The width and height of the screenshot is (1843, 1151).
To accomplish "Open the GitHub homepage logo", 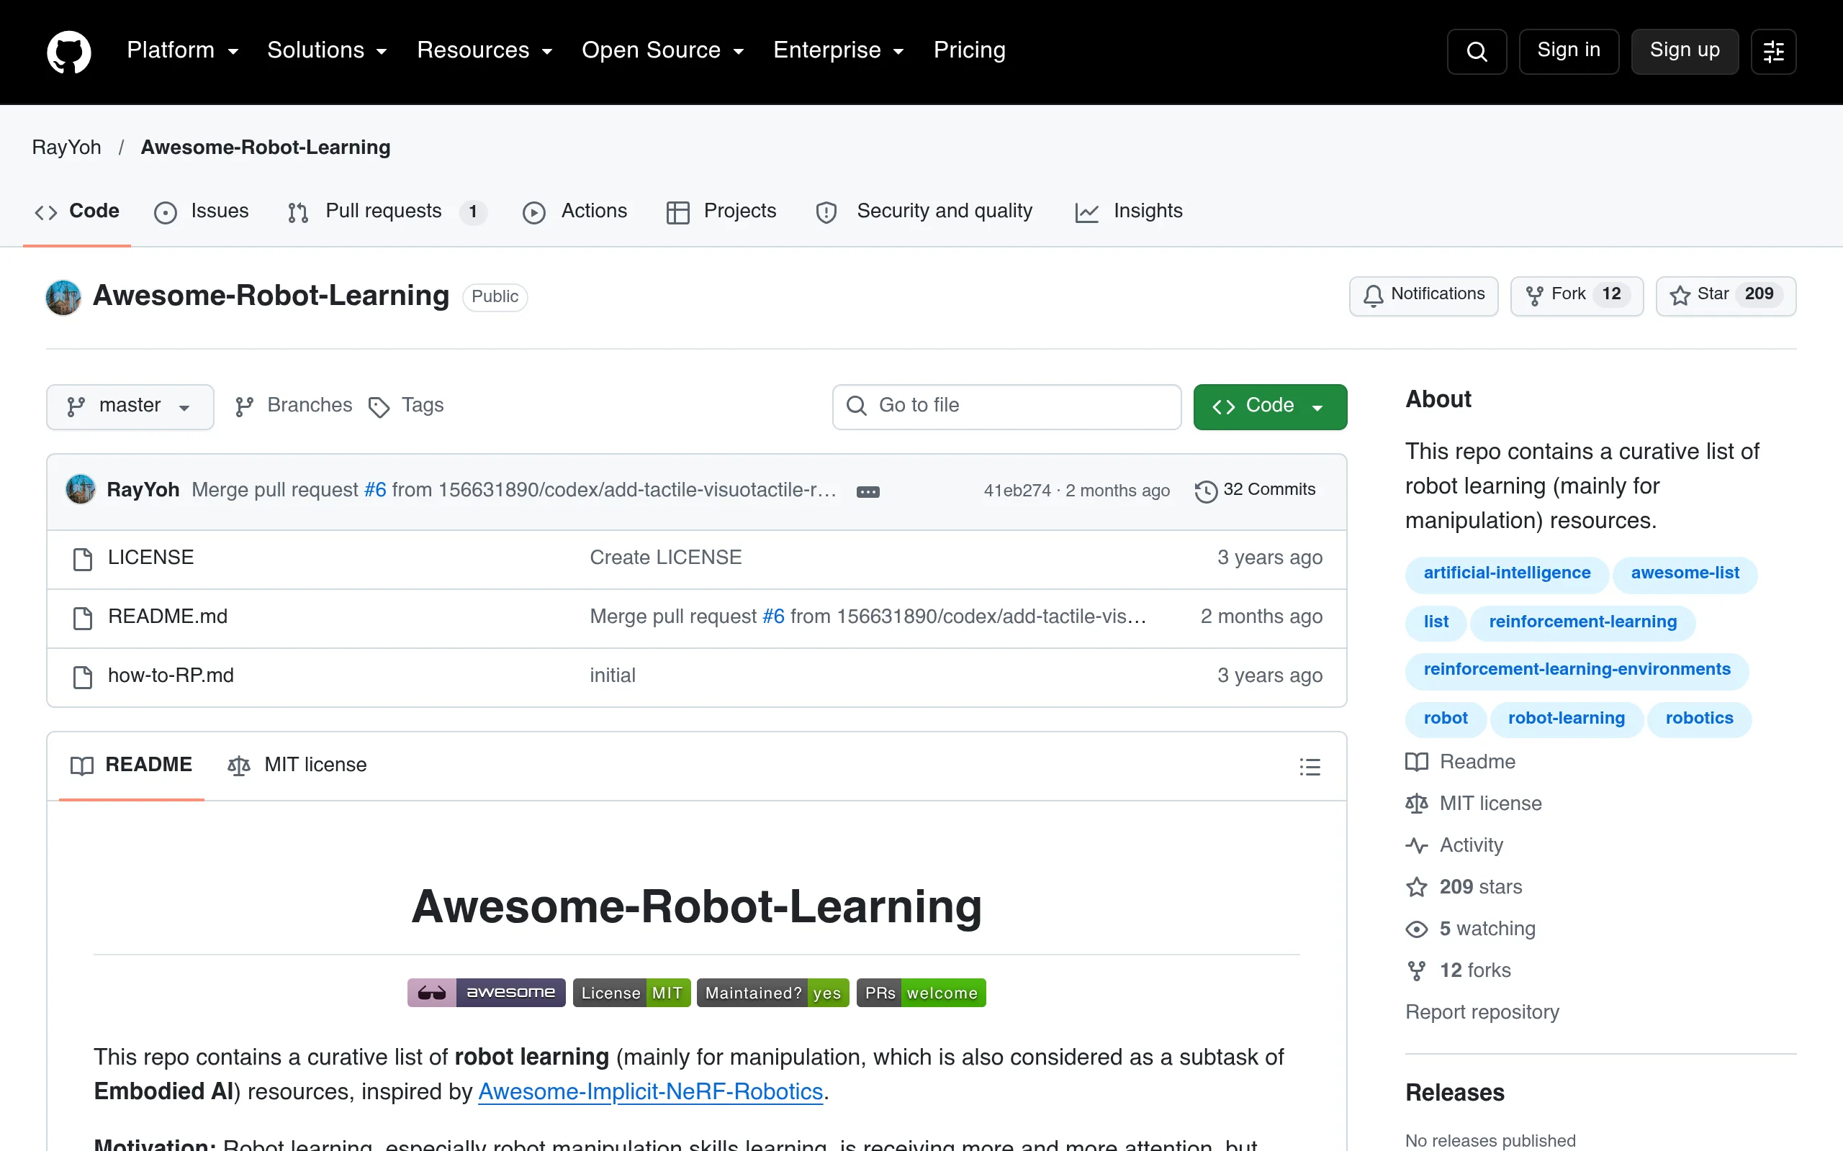I will click(68, 51).
